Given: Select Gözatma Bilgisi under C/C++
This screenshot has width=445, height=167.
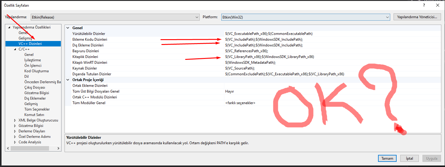Looking at the screenshot, I should click(37, 93).
